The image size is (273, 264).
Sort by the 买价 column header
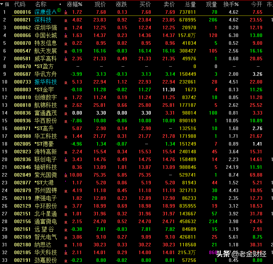145,4
